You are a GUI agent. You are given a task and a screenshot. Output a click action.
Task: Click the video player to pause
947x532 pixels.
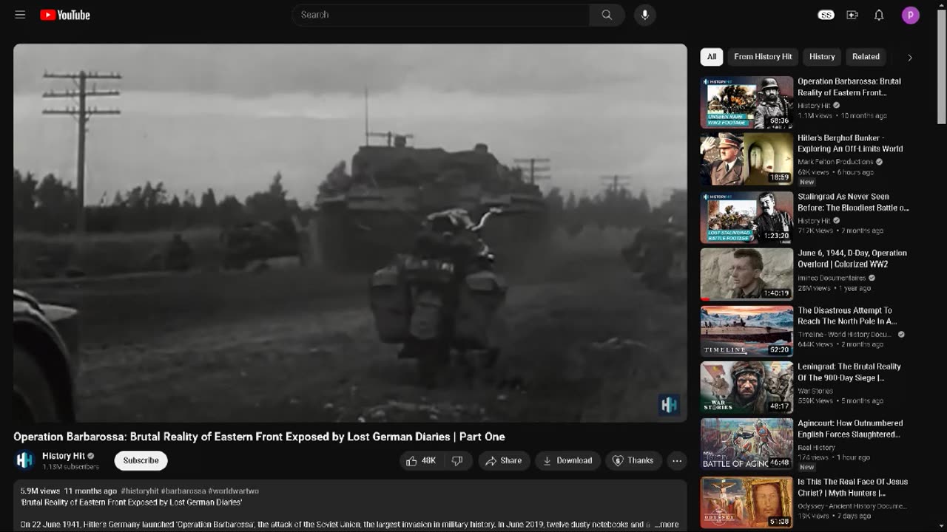point(350,233)
